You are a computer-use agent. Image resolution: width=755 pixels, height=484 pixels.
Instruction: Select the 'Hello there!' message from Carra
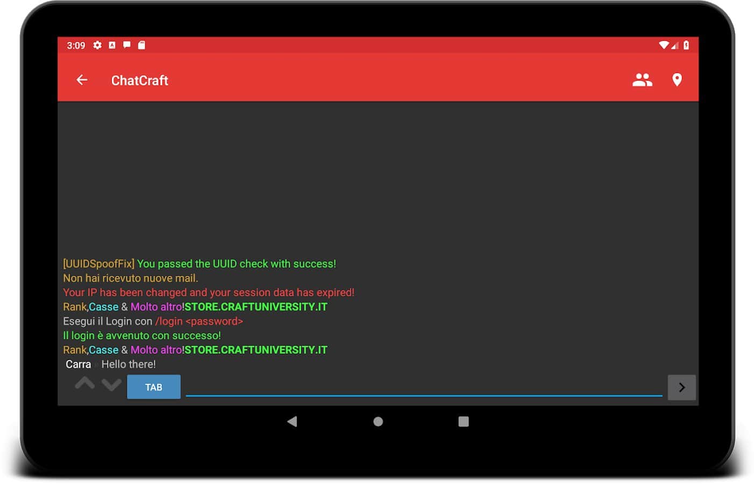(128, 364)
